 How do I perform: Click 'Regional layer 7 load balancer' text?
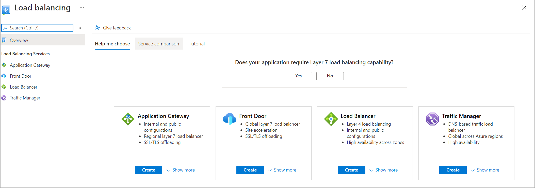click(x=173, y=136)
